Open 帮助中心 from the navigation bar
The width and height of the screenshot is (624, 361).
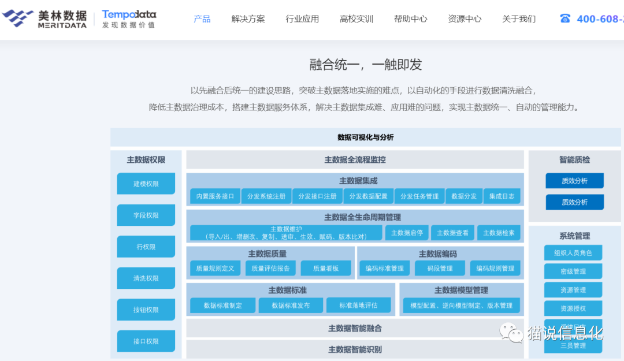pos(411,19)
